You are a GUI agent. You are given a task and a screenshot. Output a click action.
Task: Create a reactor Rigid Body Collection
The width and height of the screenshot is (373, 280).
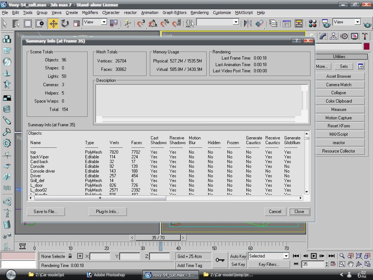(x=7, y=39)
